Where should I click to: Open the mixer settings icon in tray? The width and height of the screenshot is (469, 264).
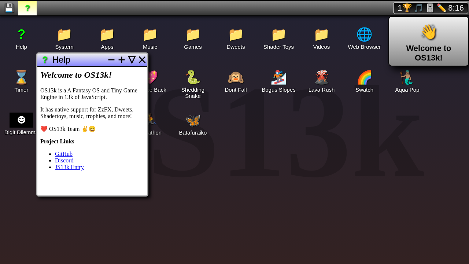pyautogui.click(x=430, y=8)
